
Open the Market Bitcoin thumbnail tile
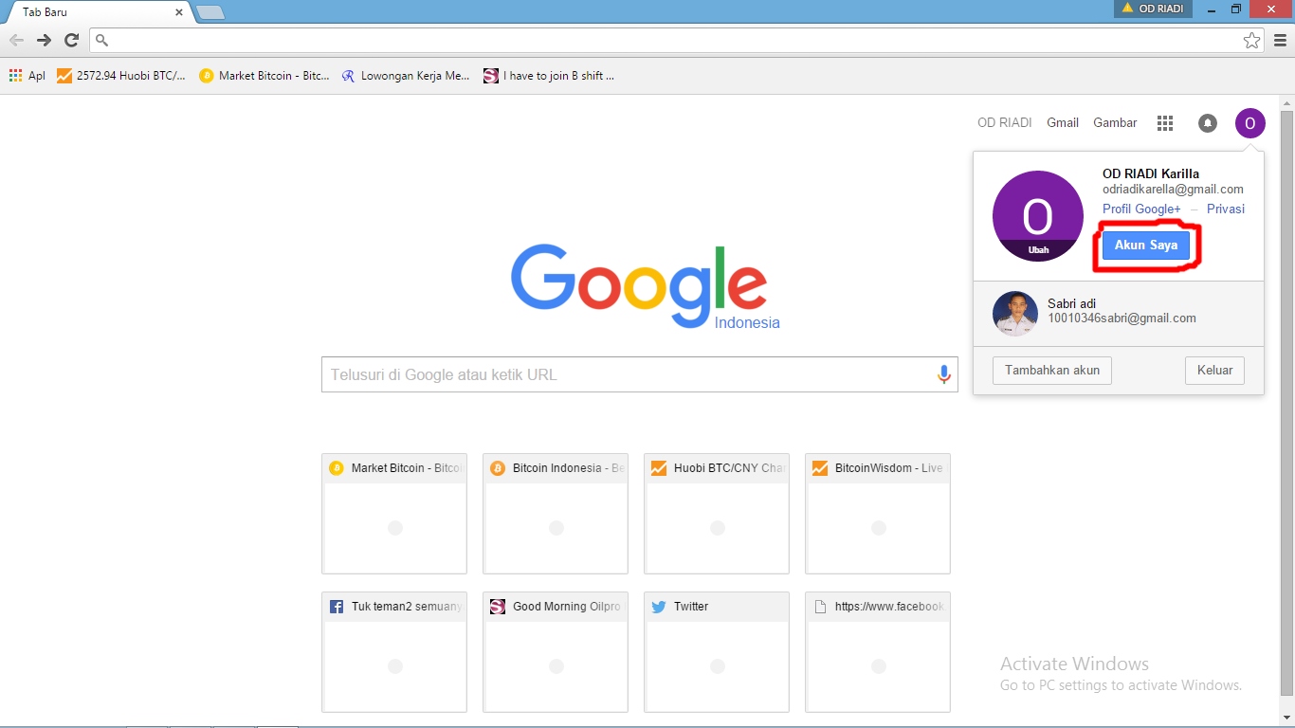coord(394,514)
